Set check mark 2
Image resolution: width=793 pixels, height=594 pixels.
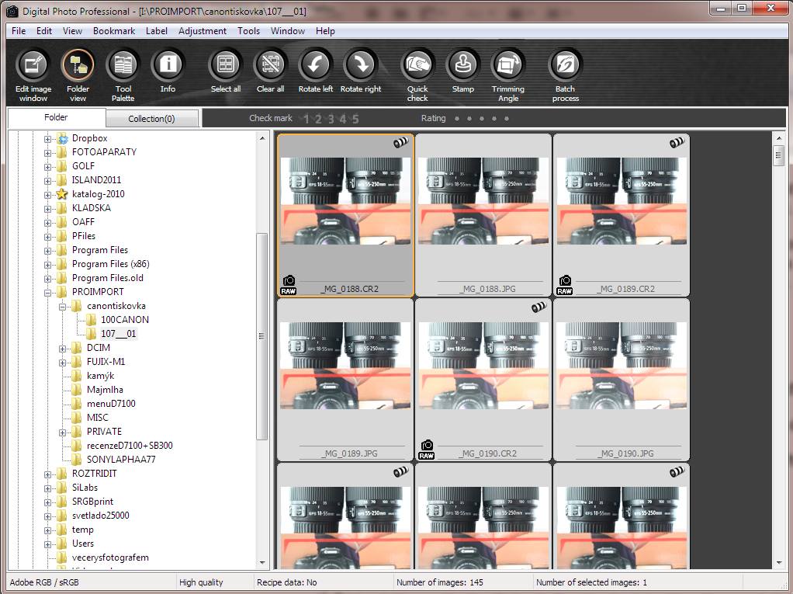click(318, 119)
